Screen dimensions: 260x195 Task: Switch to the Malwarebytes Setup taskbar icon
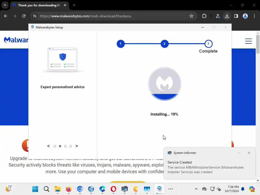coord(159,189)
